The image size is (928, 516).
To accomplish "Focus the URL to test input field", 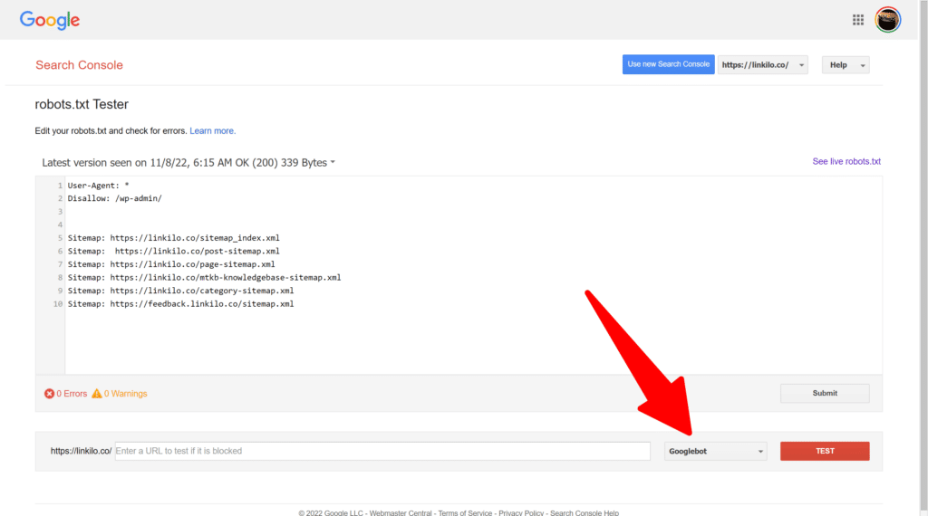I will 382,451.
